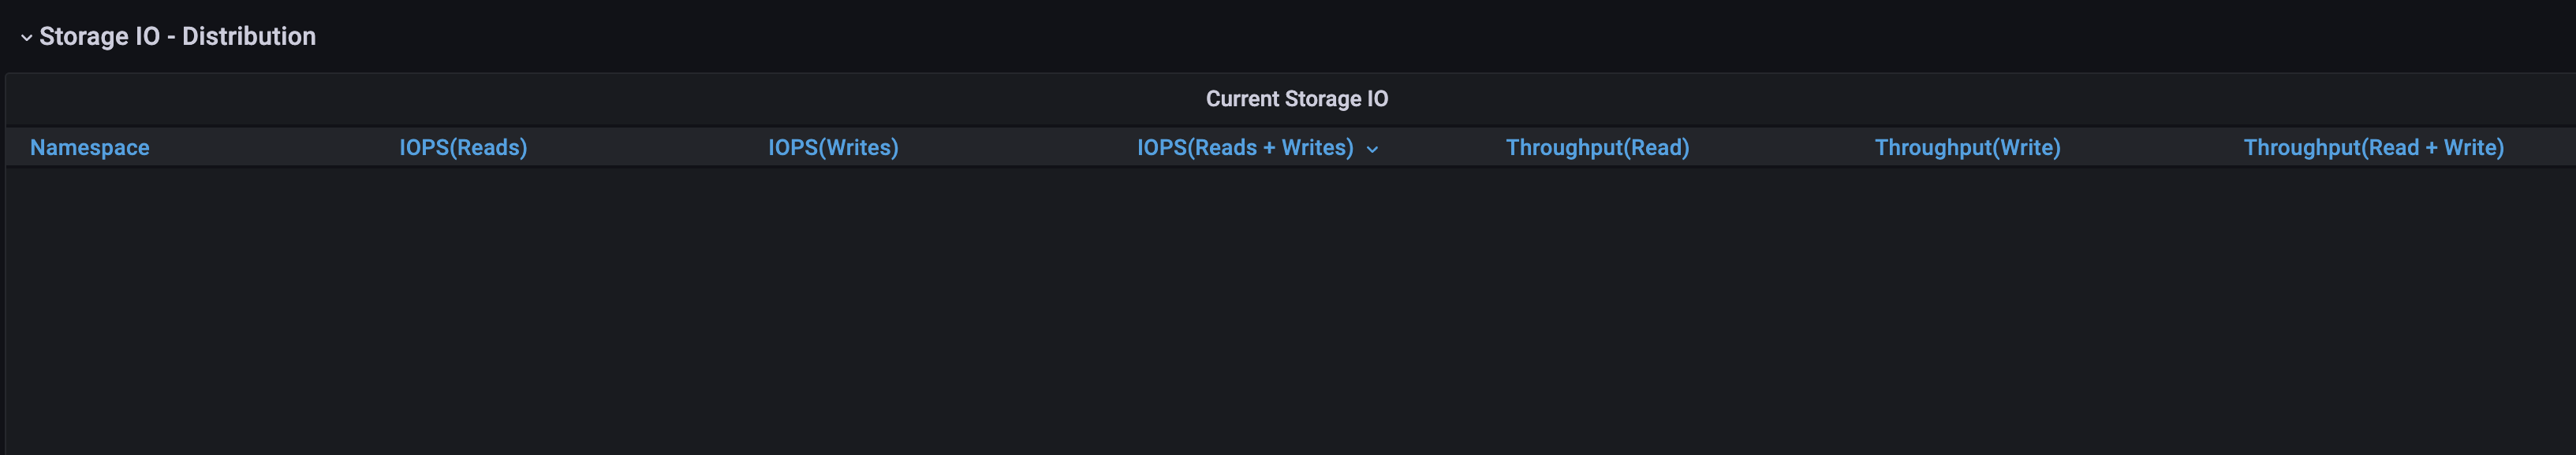Sort the table by Throughput(Read + Write)

click(x=2375, y=146)
